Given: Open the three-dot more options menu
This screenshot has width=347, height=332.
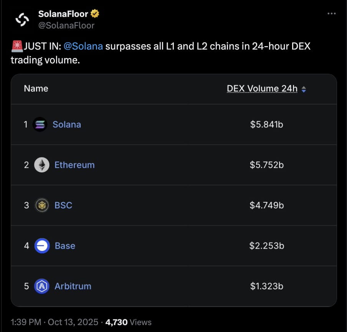Looking at the screenshot, I should (x=332, y=13).
